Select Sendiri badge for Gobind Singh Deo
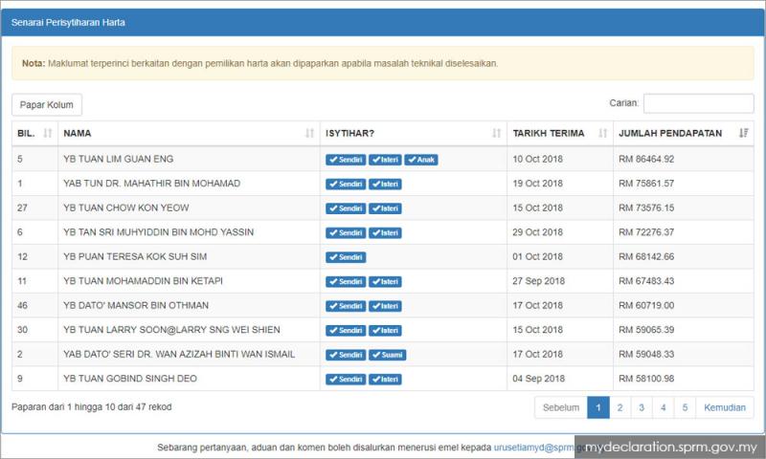The width and height of the screenshot is (766, 459). point(346,380)
